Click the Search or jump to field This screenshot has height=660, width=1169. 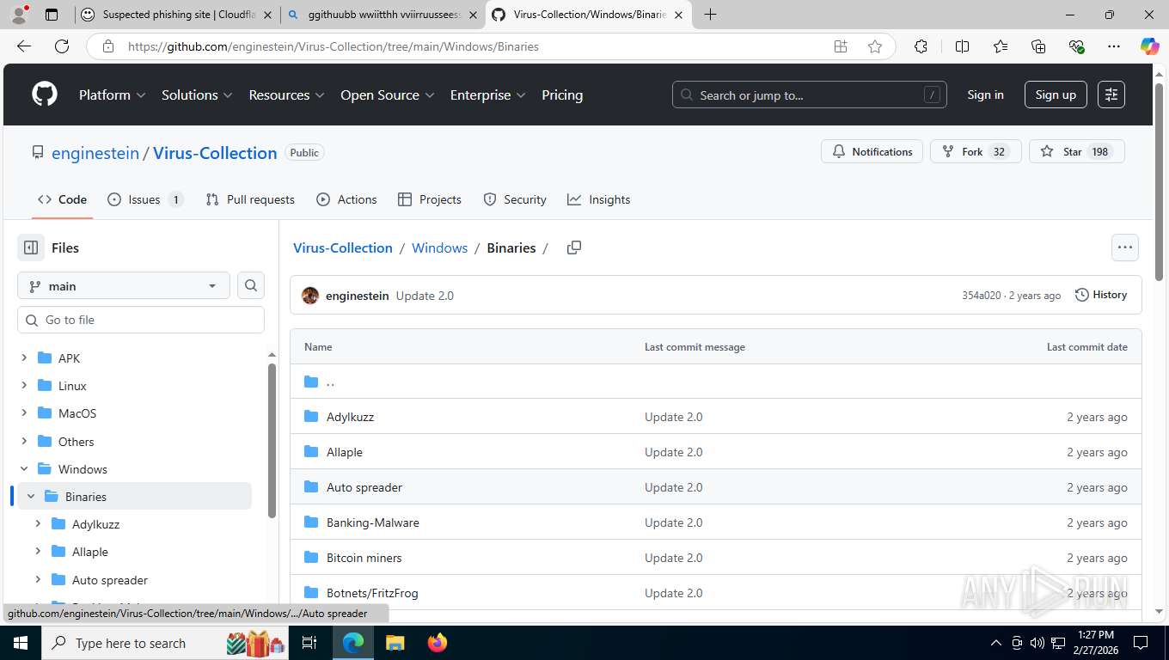(809, 95)
